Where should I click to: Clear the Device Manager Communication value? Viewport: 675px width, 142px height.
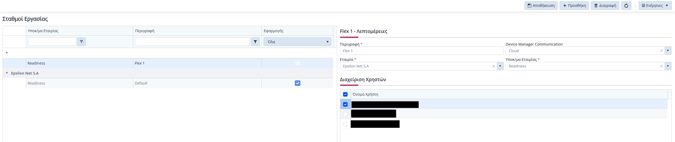[x=661, y=51]
